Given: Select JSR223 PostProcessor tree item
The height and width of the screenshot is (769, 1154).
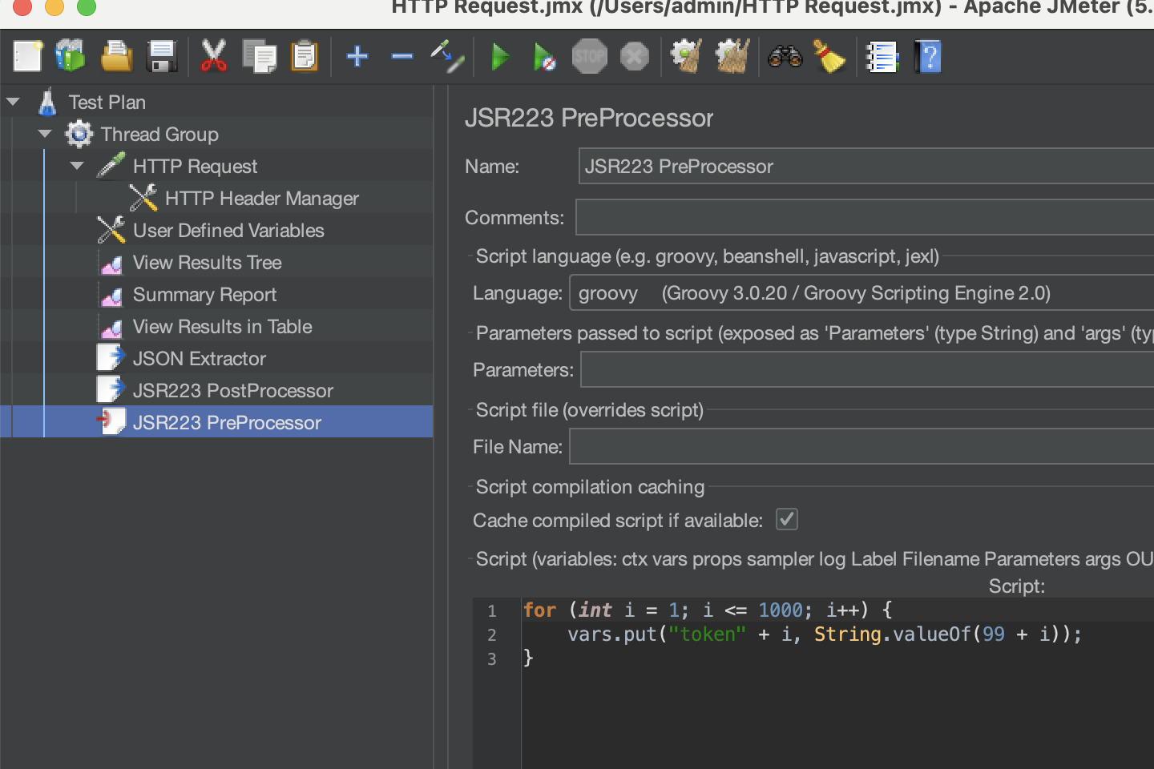Looking at the screenshot, I should pyautogui.click(x=232, y=391).
